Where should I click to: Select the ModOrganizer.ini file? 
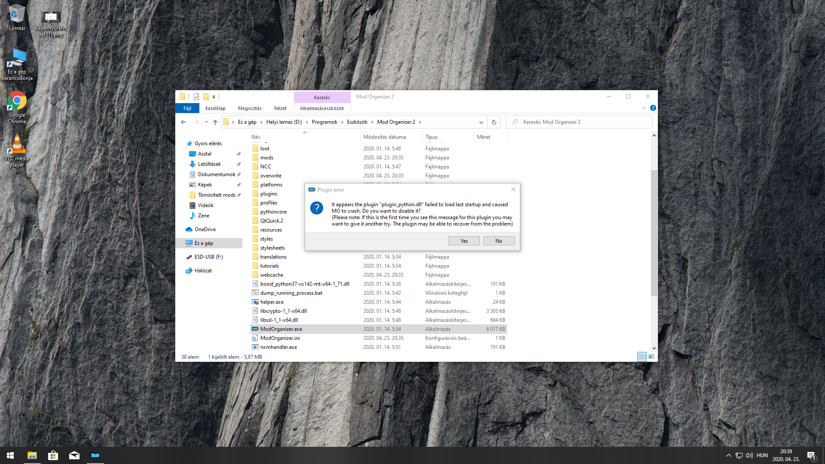click(378, 338)
